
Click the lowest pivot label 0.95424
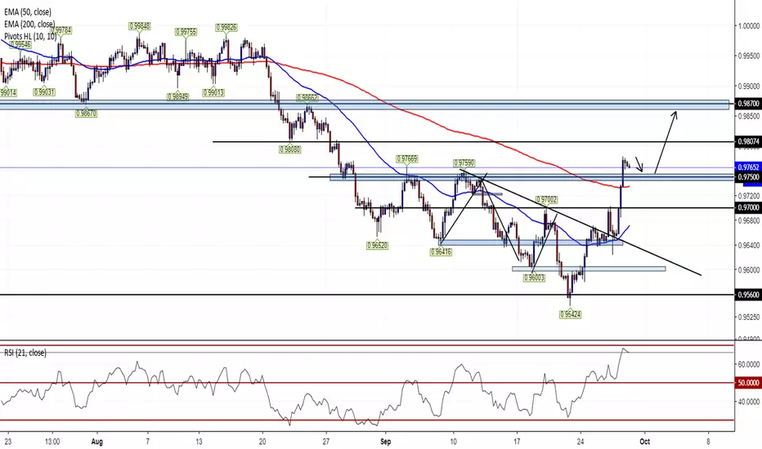click(571, 314)
